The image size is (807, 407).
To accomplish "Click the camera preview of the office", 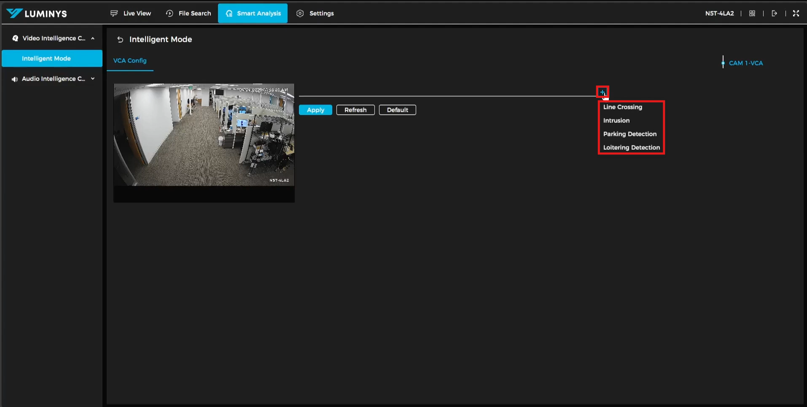I will click(204, 135).
